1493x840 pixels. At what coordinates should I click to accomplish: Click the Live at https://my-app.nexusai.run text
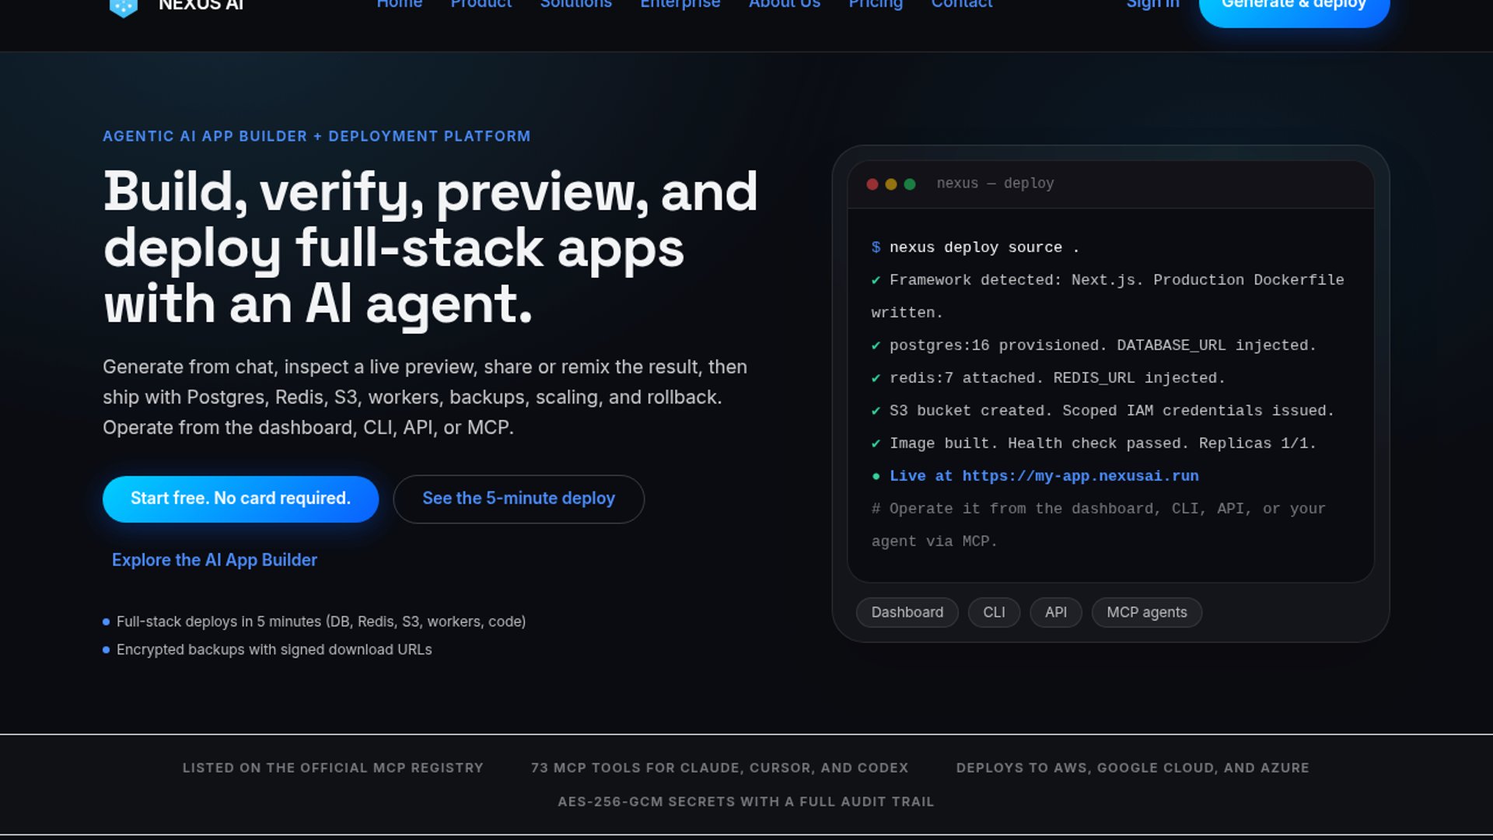1044,476
